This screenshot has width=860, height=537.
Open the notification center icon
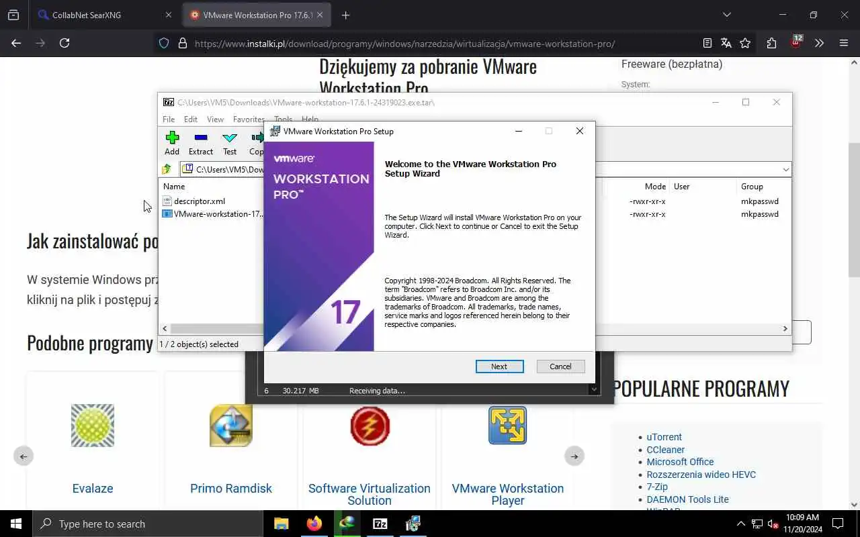click(x=838, y=524)
